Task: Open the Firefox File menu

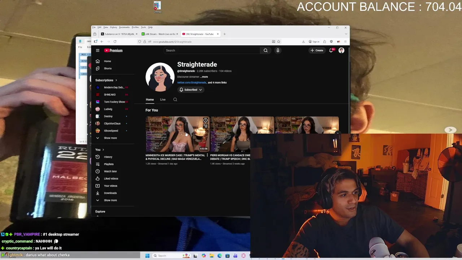Action: 94,27
